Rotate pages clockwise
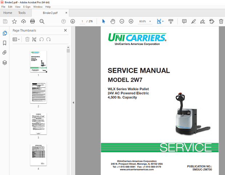This screenshot has height=175, width=225. point(49,39)
